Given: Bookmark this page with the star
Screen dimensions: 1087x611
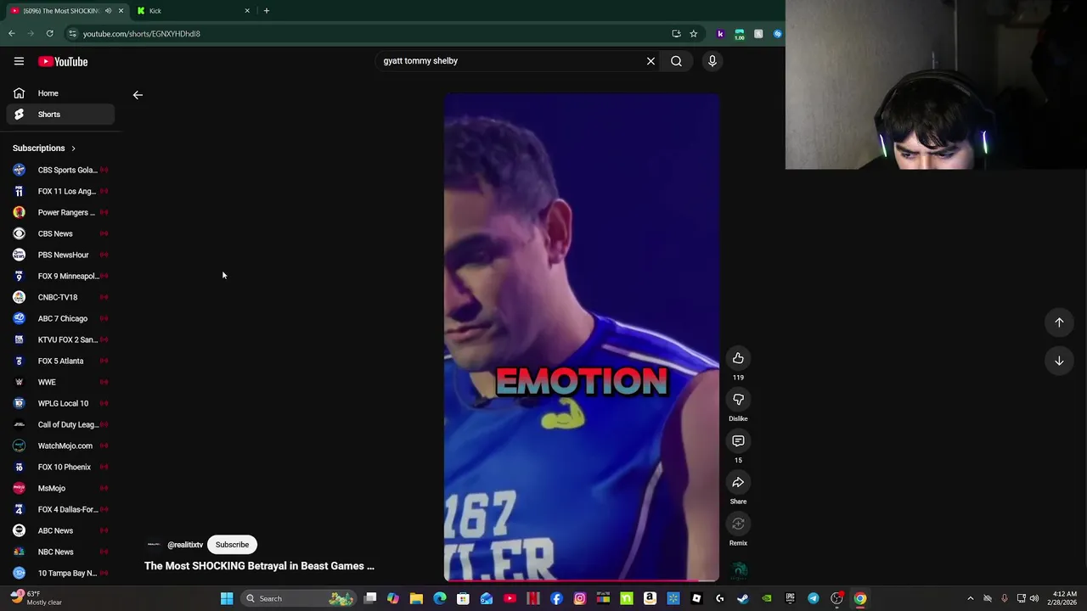Looking at the screenshot, I should 694,34.
